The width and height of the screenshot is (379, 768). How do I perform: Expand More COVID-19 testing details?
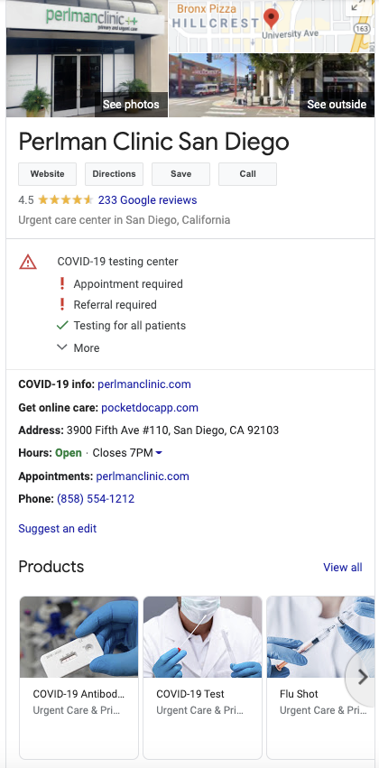click(79, 347)
